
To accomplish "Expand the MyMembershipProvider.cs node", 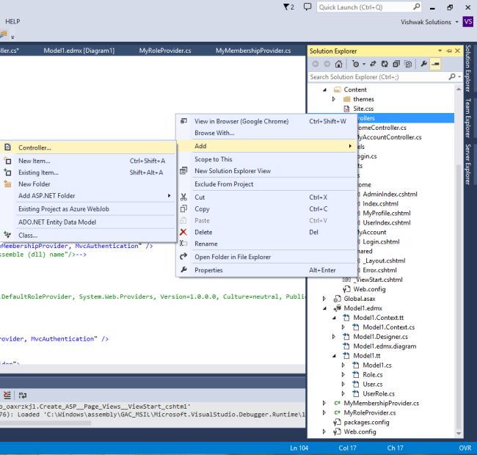I will point(326,403).
